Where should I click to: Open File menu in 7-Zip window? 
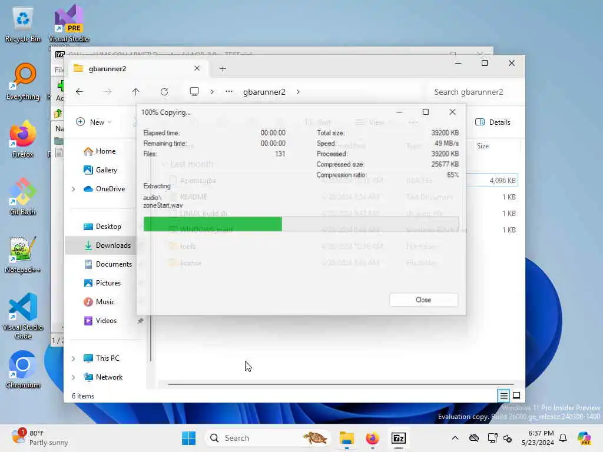pos(59,69)
